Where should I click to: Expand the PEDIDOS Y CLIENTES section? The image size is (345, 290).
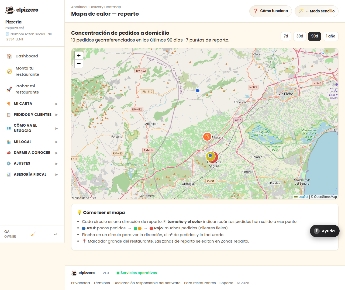point(32,115)
